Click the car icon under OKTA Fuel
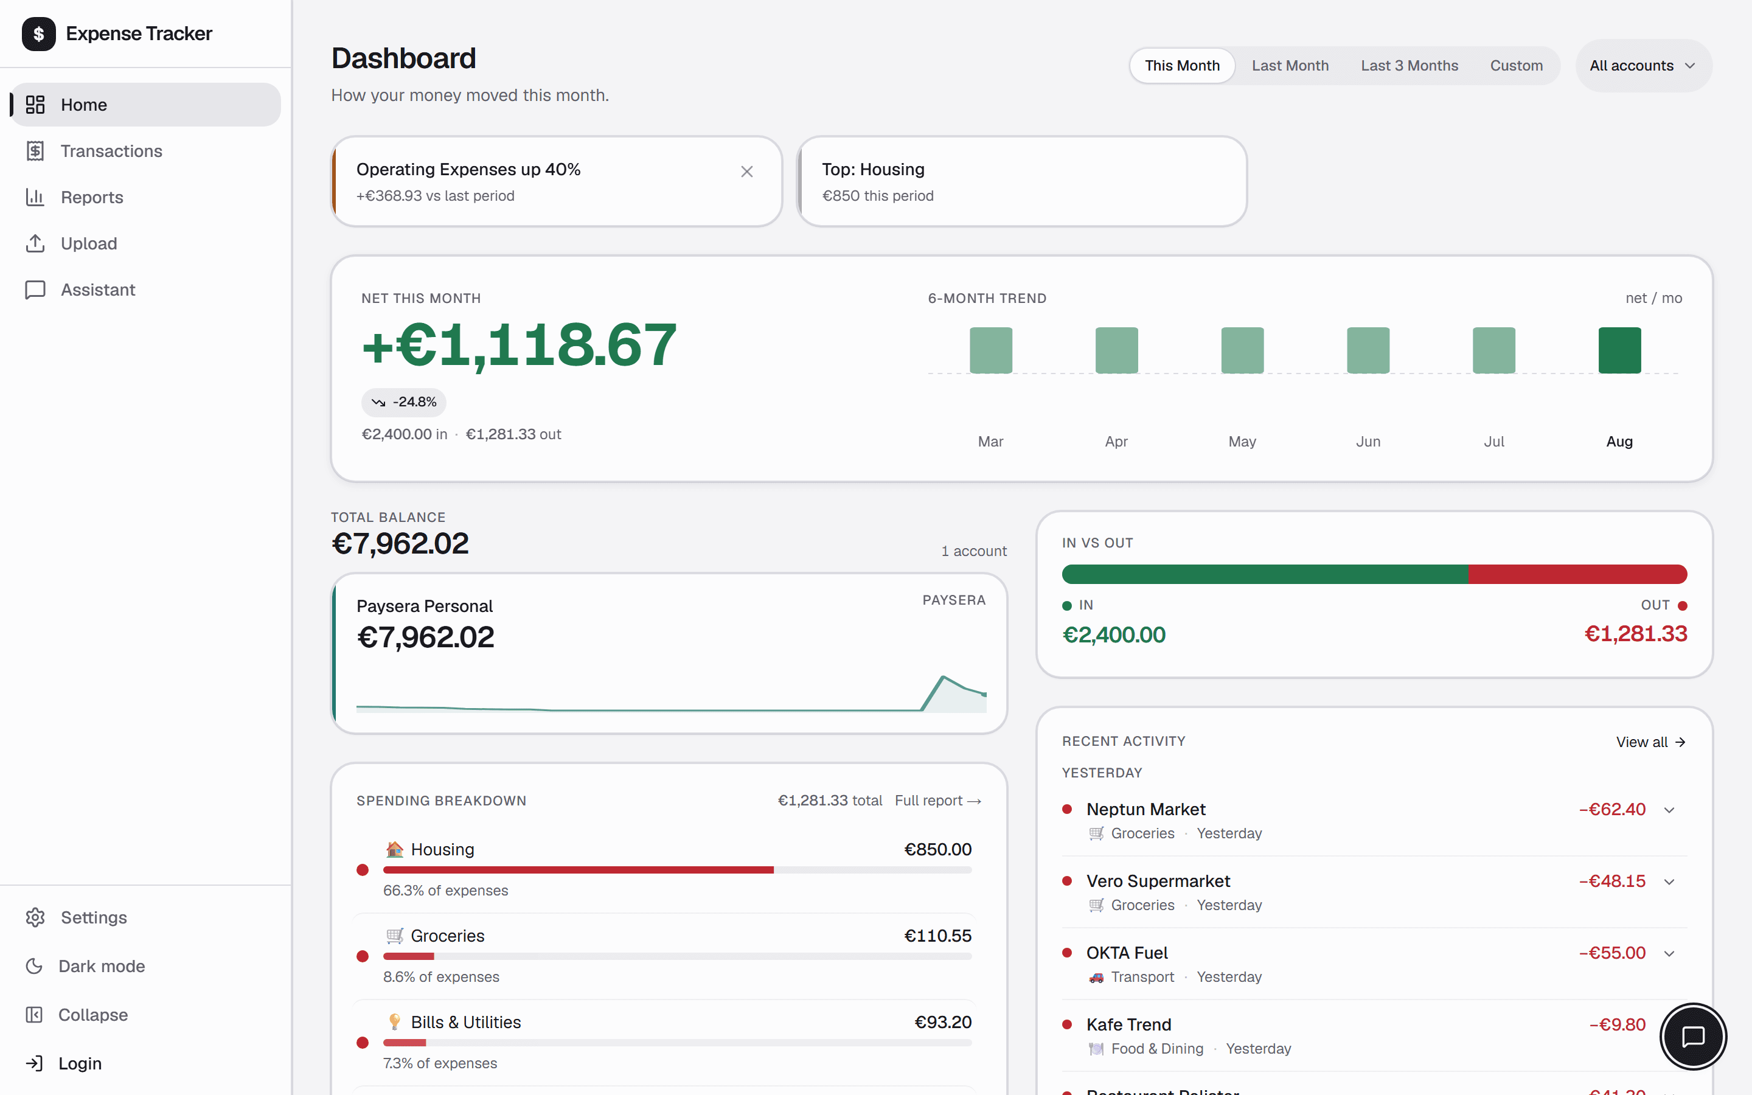 1096,977
